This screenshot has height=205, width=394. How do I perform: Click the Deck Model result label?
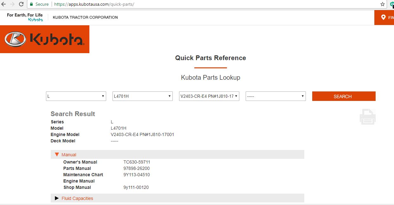click(63, 141)
